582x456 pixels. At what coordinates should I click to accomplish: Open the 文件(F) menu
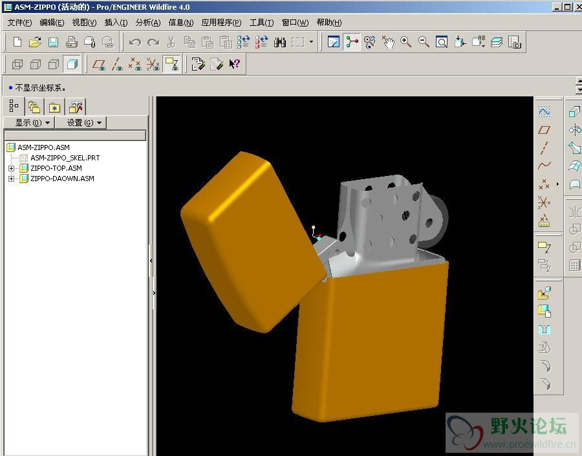coord(19,23)
